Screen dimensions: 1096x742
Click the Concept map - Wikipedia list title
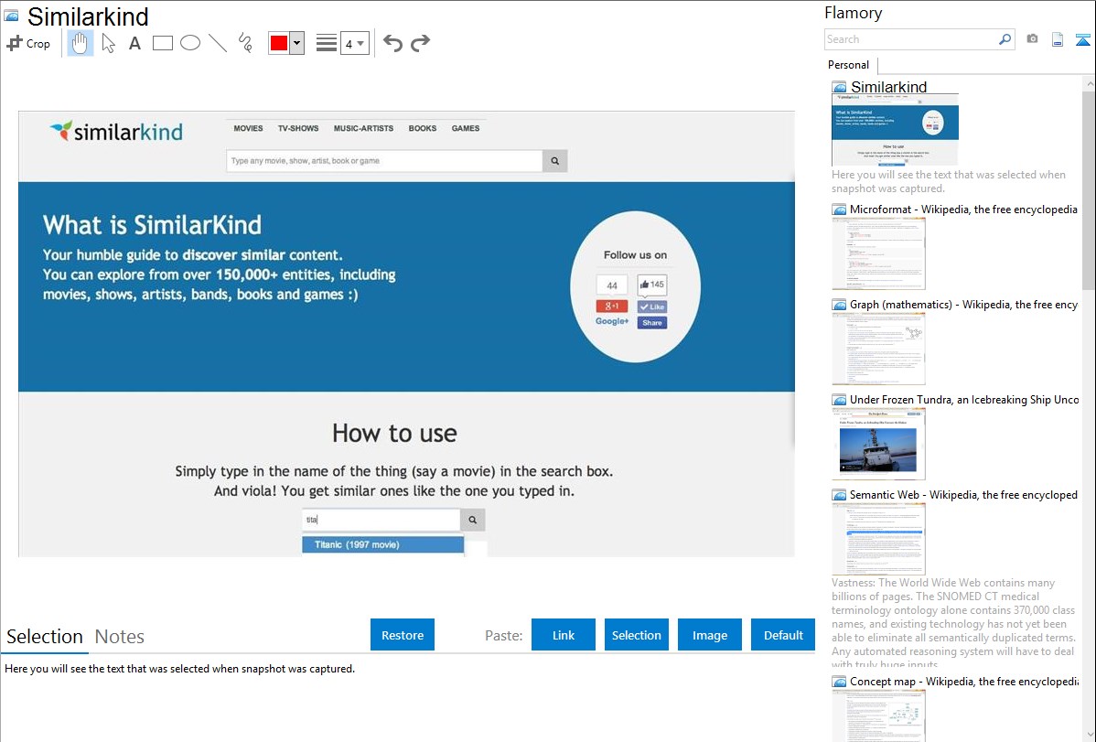click(963, 681)
